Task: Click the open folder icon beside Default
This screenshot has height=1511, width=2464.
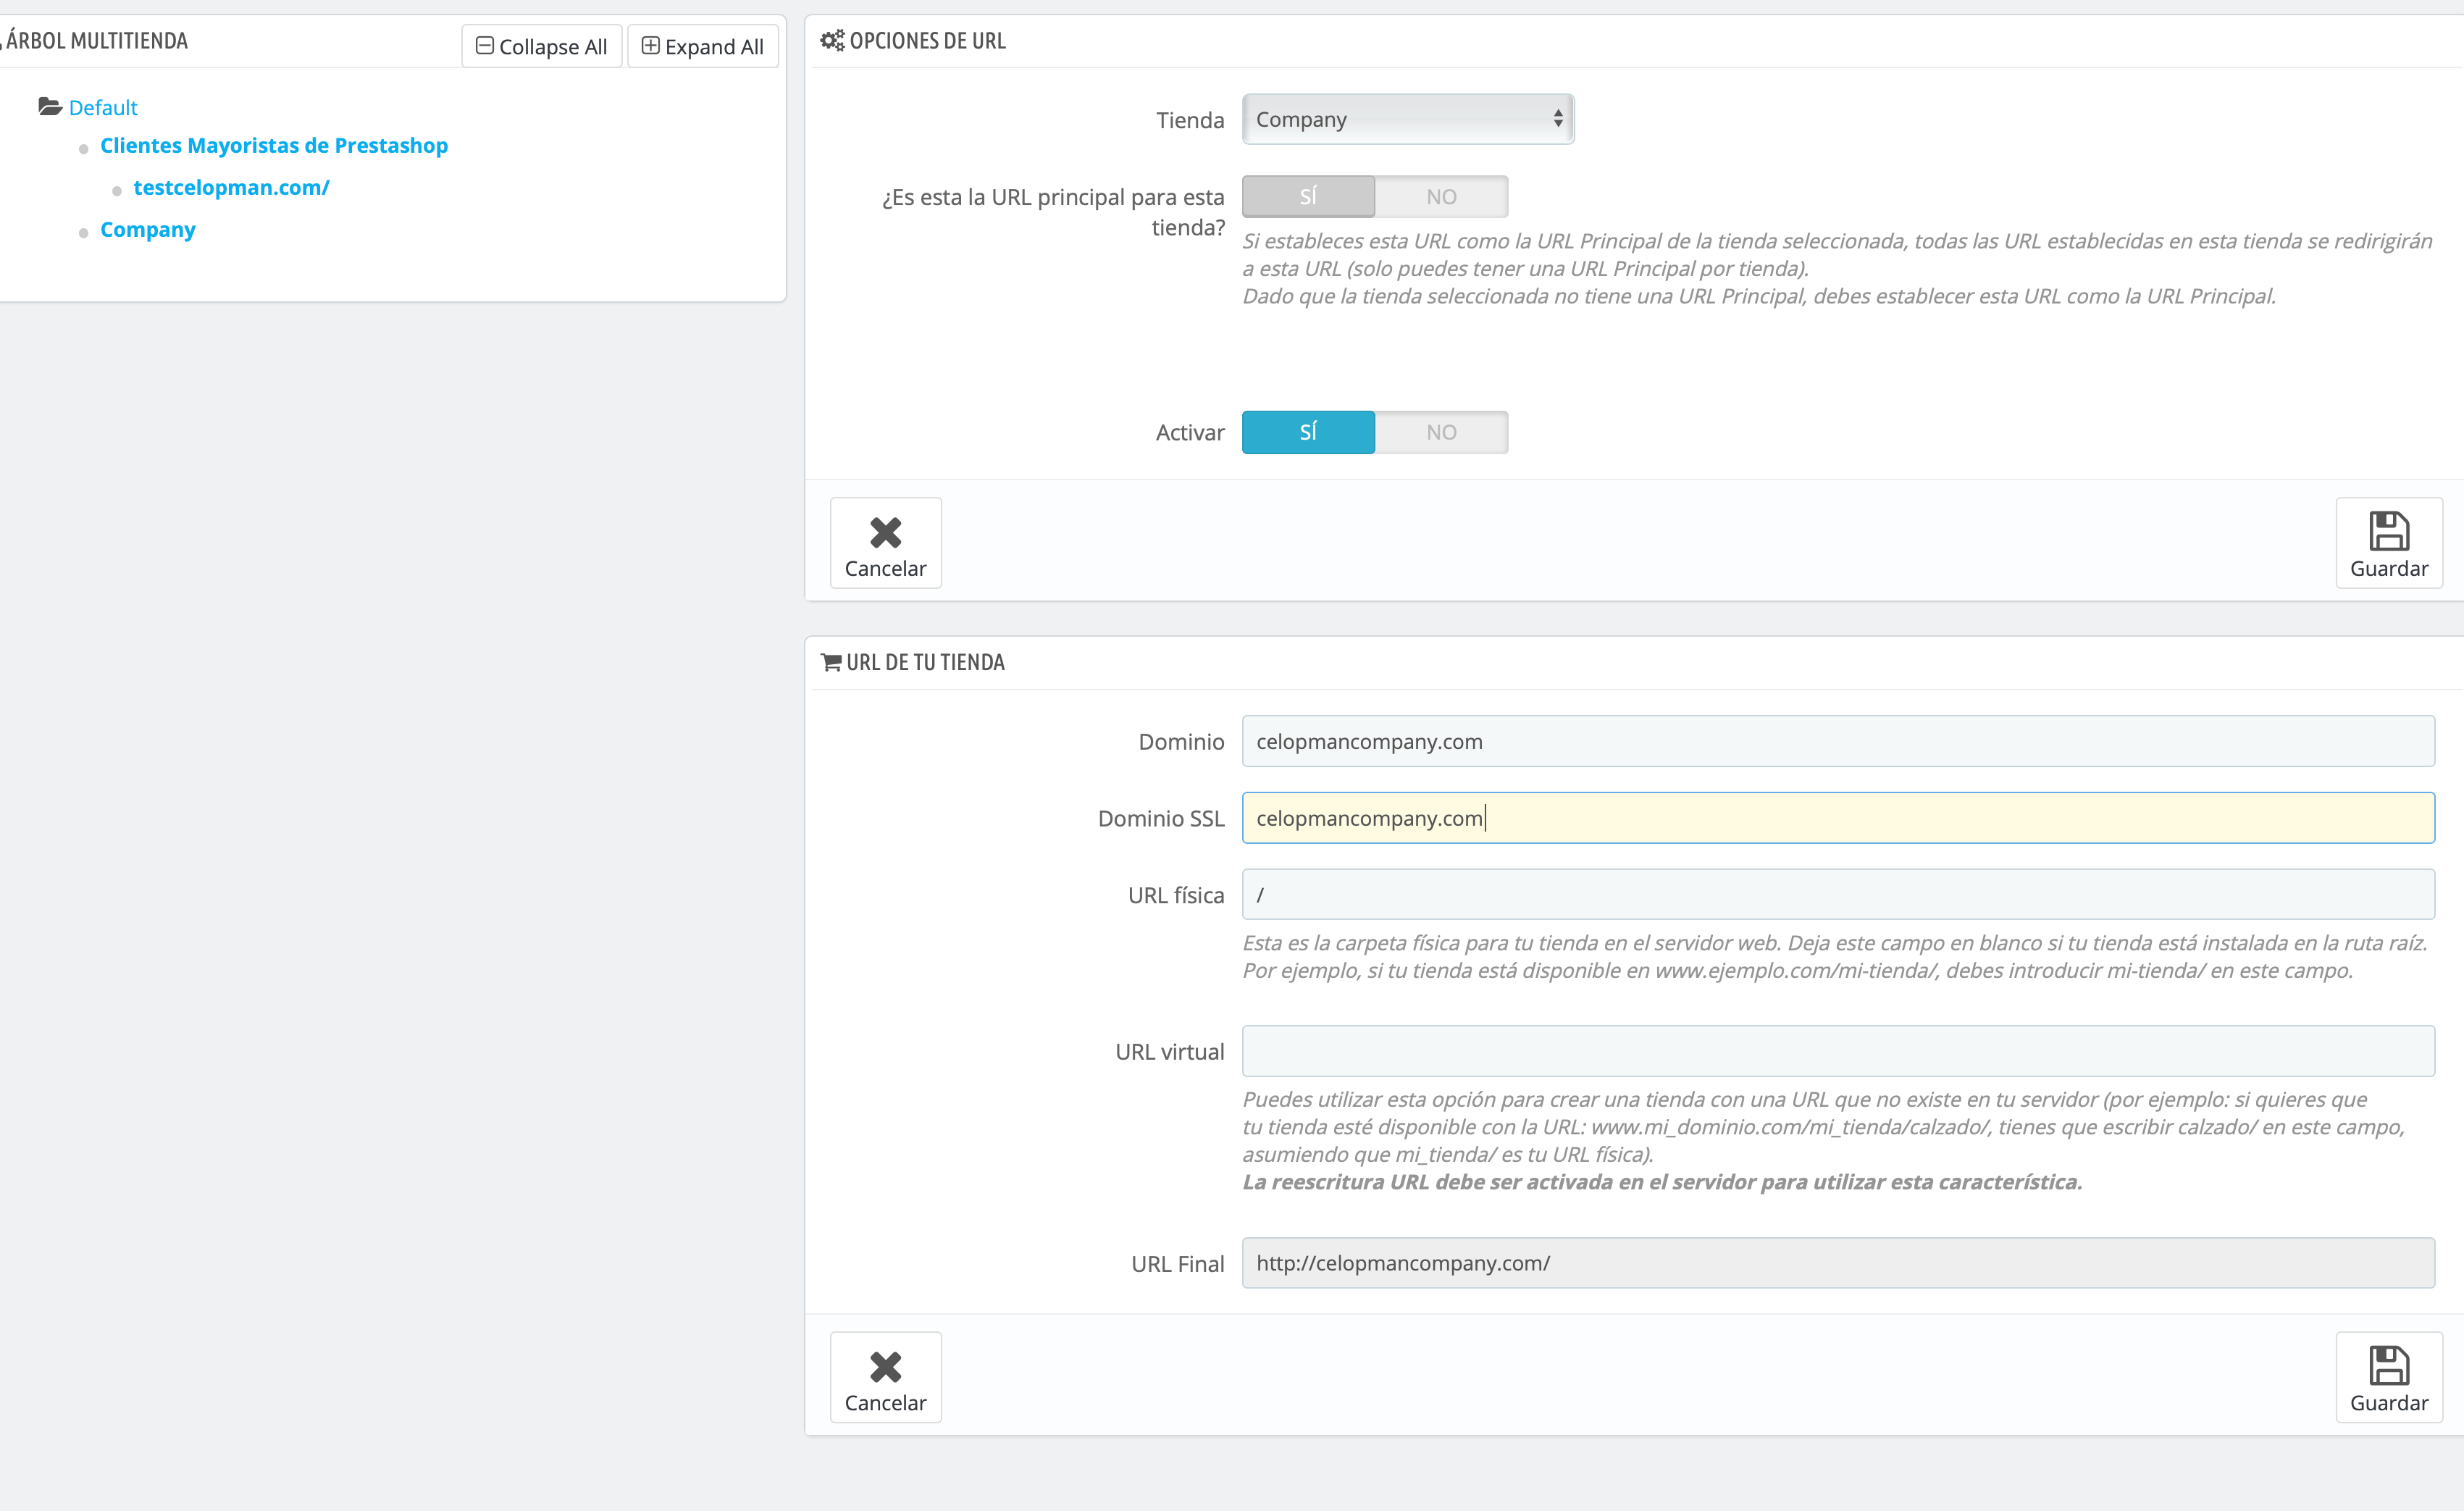Action: click(50, 106)
